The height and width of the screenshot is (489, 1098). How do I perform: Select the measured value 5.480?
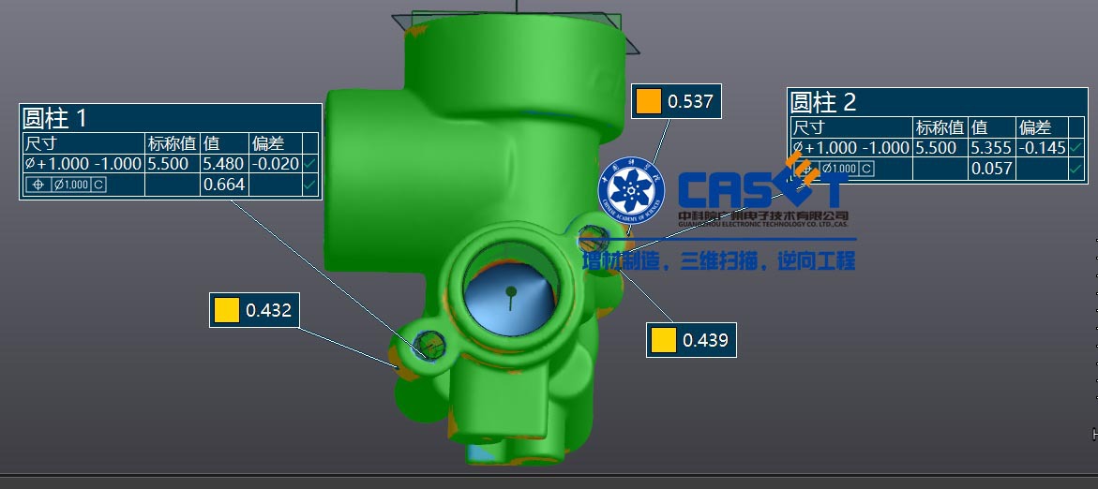223,164
